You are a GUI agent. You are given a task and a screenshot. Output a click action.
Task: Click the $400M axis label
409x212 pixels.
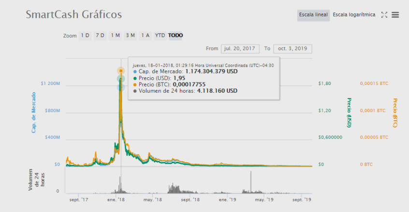52,137
